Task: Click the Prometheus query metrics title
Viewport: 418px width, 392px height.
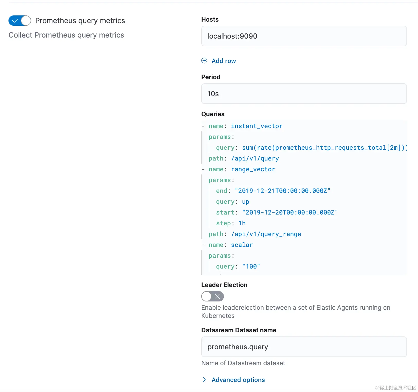Action: point(80,21)
